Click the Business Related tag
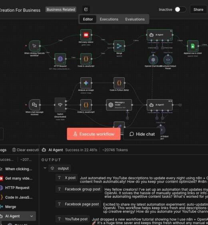Screen dimensions: 208x225 point(61,10)
